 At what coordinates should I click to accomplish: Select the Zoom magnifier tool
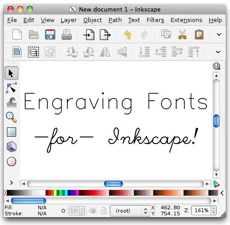(x=11, y=117)
